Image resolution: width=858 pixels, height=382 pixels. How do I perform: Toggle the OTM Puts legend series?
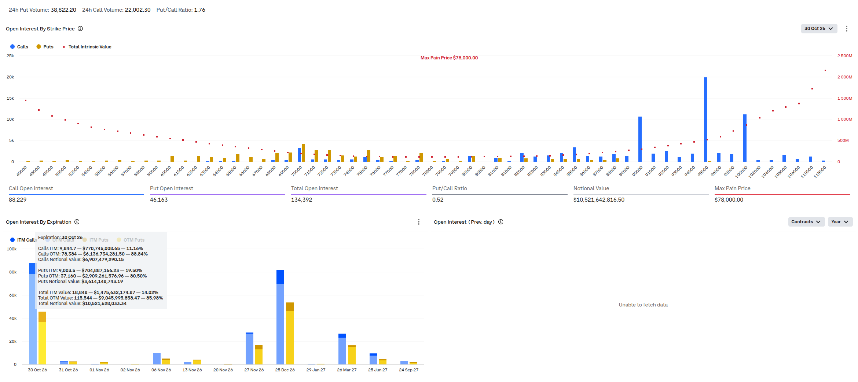coord(131,240)
